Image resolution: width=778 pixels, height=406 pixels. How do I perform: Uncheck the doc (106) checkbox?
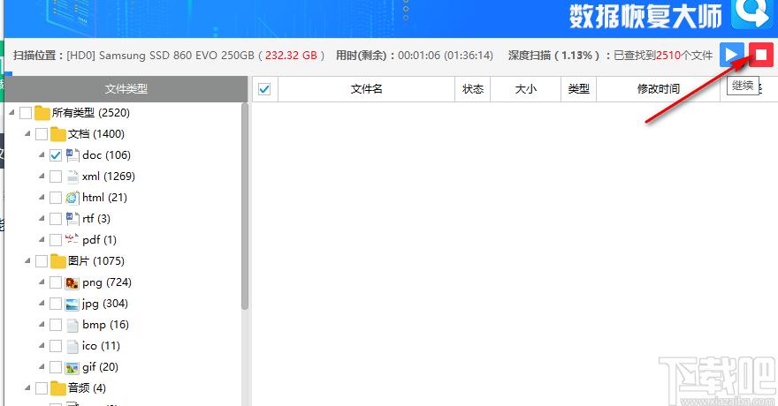click(56, 155)
